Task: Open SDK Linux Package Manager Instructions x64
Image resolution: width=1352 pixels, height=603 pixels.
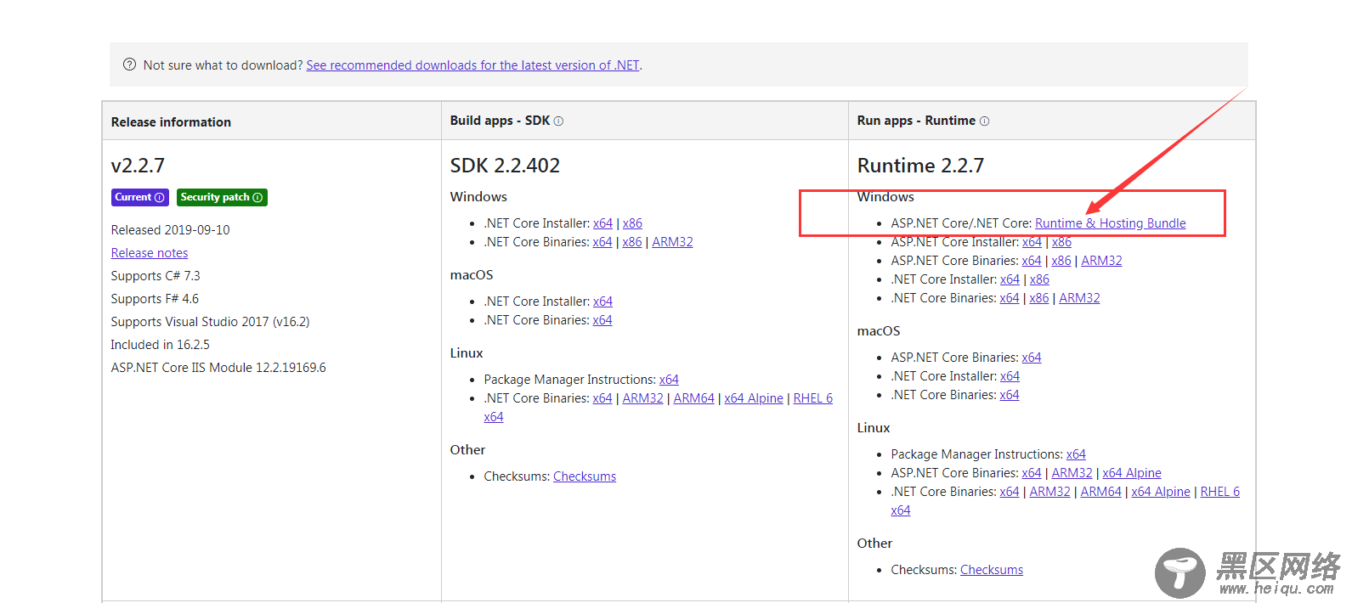Action: (x=669, y=380)
